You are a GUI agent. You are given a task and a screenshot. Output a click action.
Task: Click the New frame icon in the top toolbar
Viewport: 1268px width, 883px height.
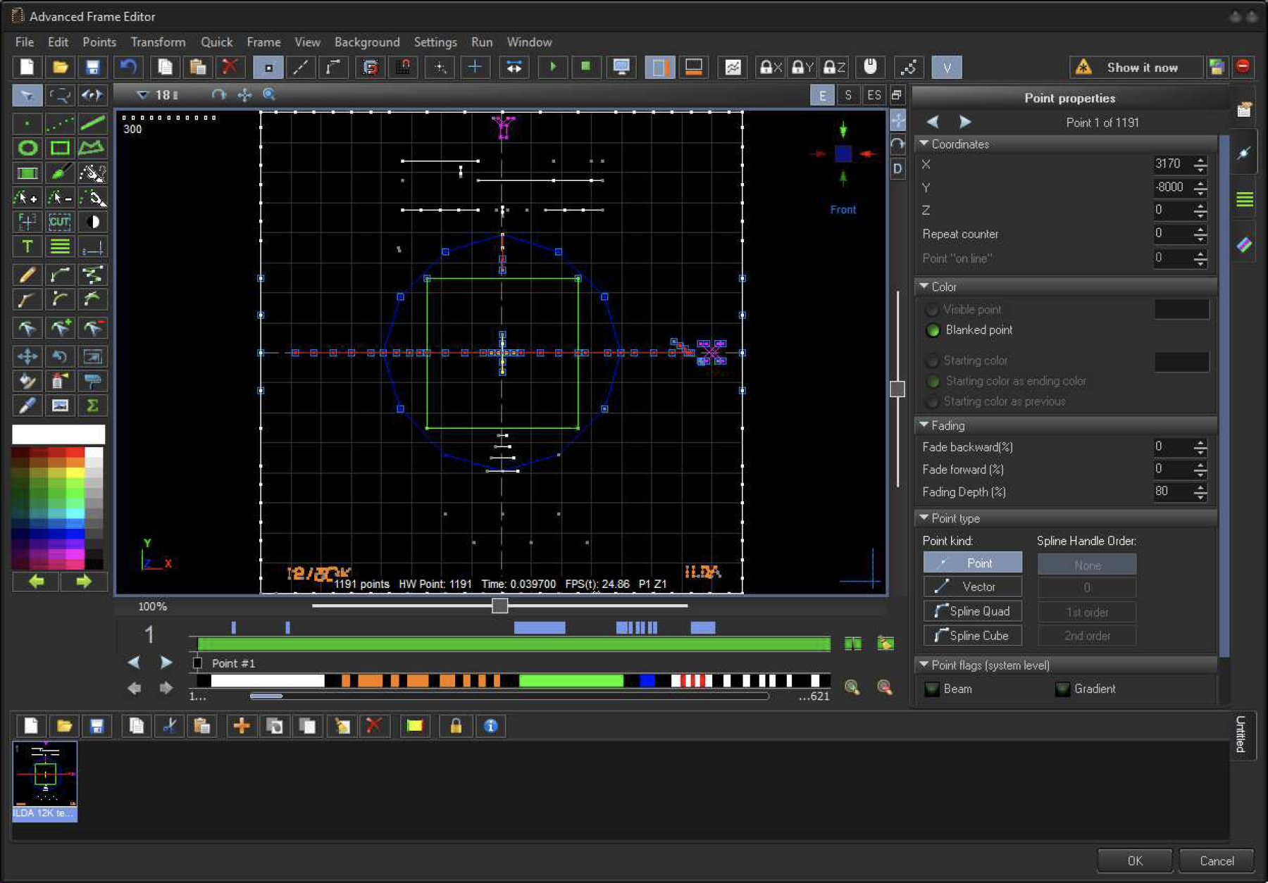coord(27,67)
